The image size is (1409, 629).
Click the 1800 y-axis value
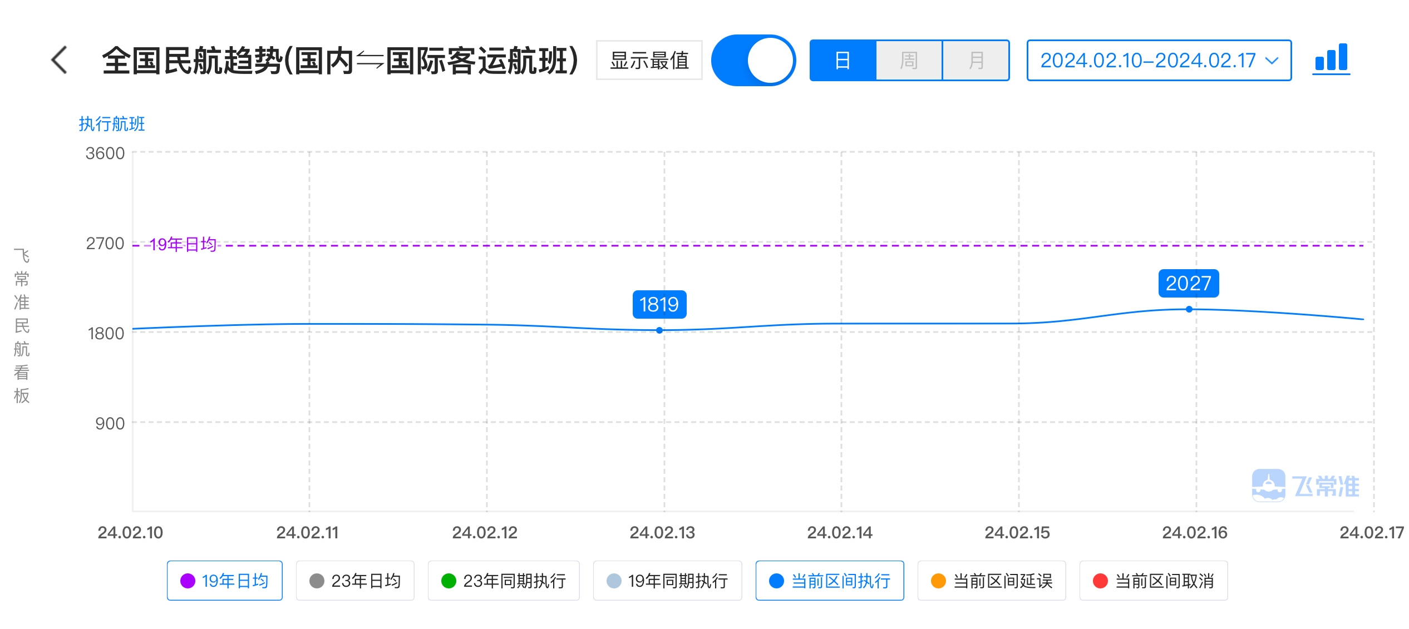(106, 333)
